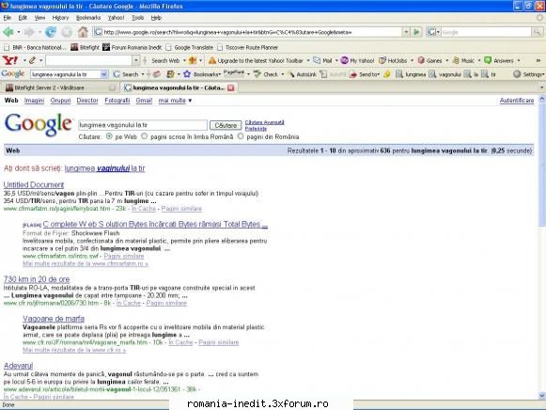Open the BNR - Banca National bookmark
Screen dimensions: 546x410
35,47
